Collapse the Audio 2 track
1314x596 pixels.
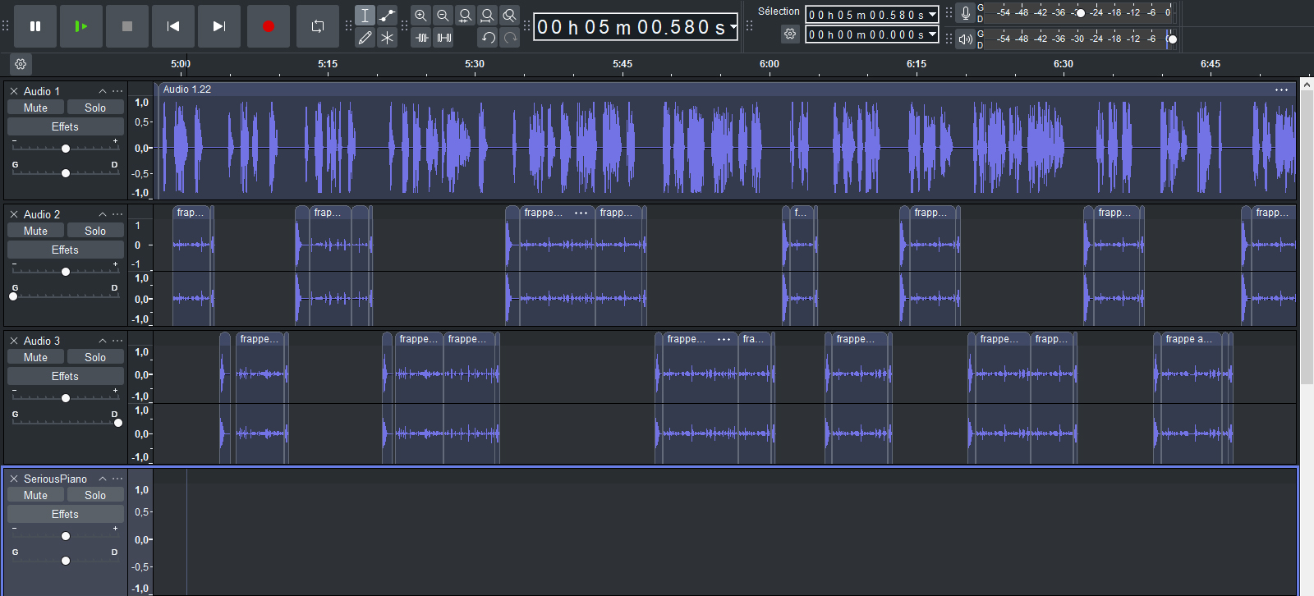pos(103,214)
